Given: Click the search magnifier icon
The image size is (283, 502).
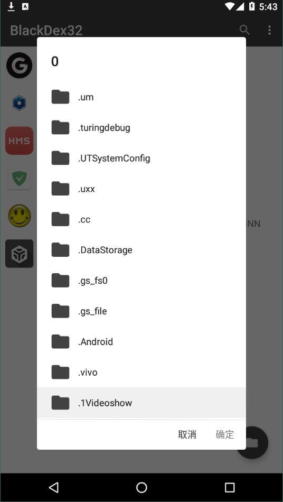Looking at the screenshot, I should coord(244,30).
